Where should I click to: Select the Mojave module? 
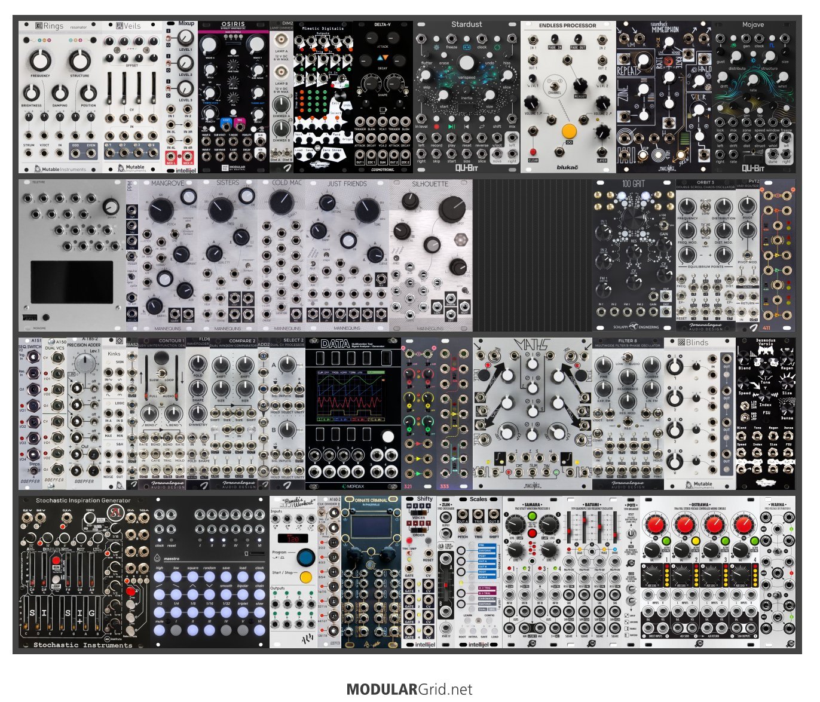tap(754, 97)
